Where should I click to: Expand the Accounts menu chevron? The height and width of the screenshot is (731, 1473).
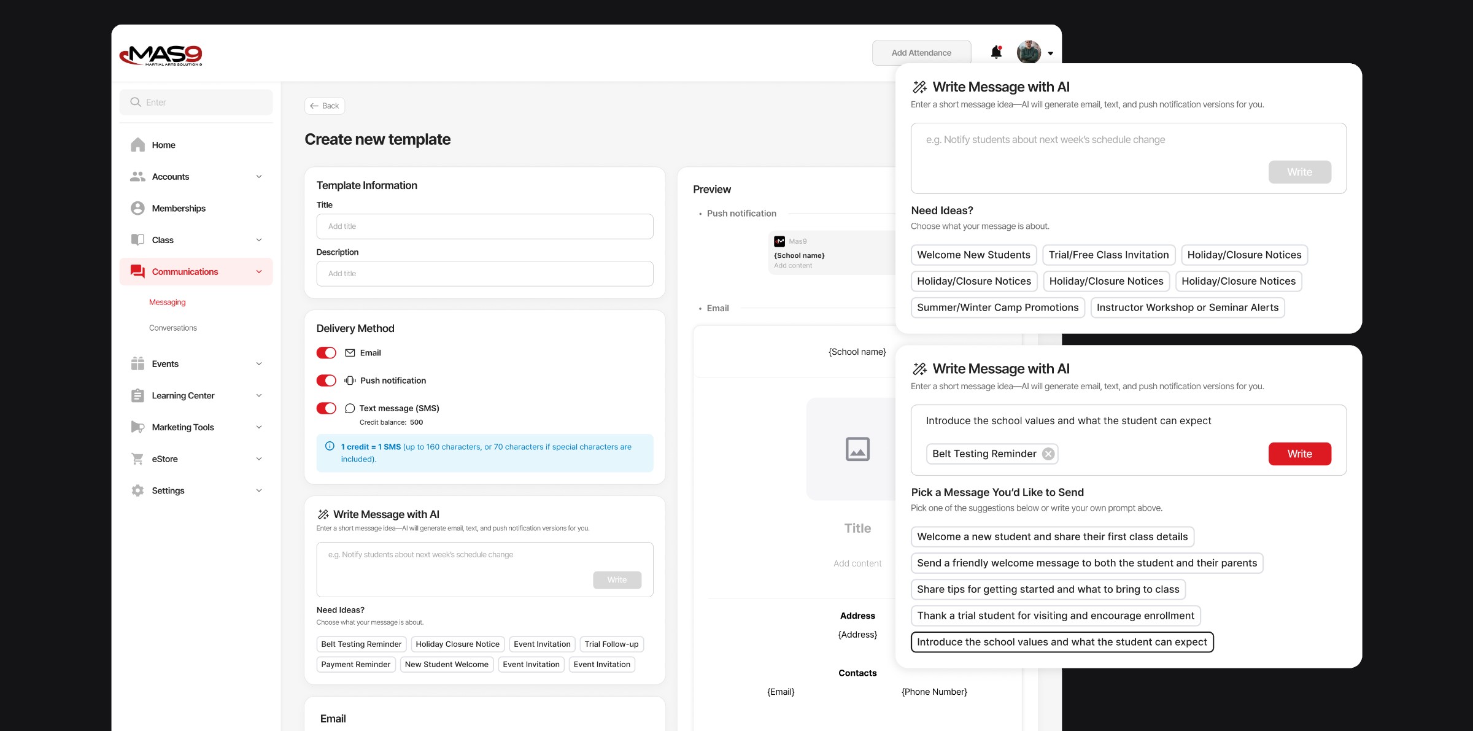point(259,177)
